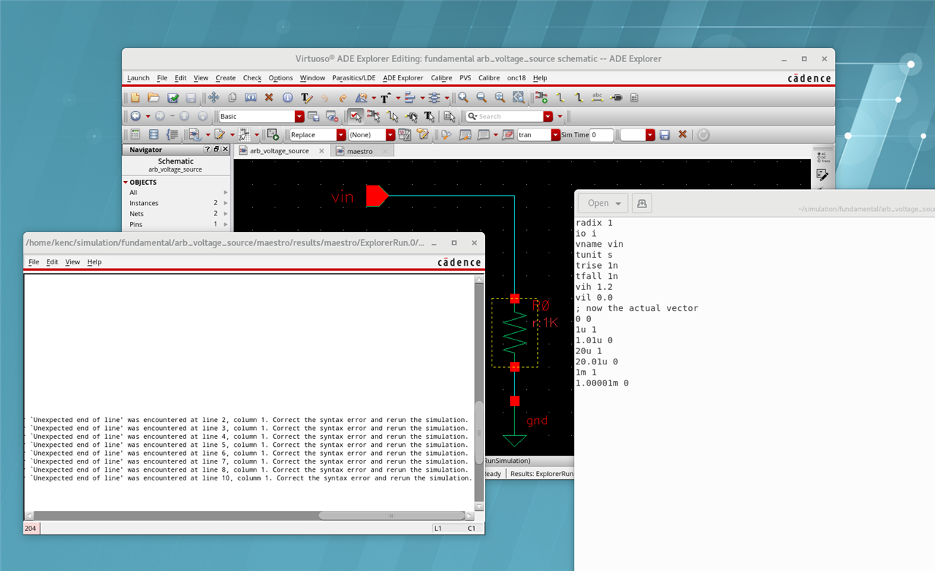Screen dimensions: 935x571
Task: Click the orange X icon beside the save icon
Action: pos(683,135)
